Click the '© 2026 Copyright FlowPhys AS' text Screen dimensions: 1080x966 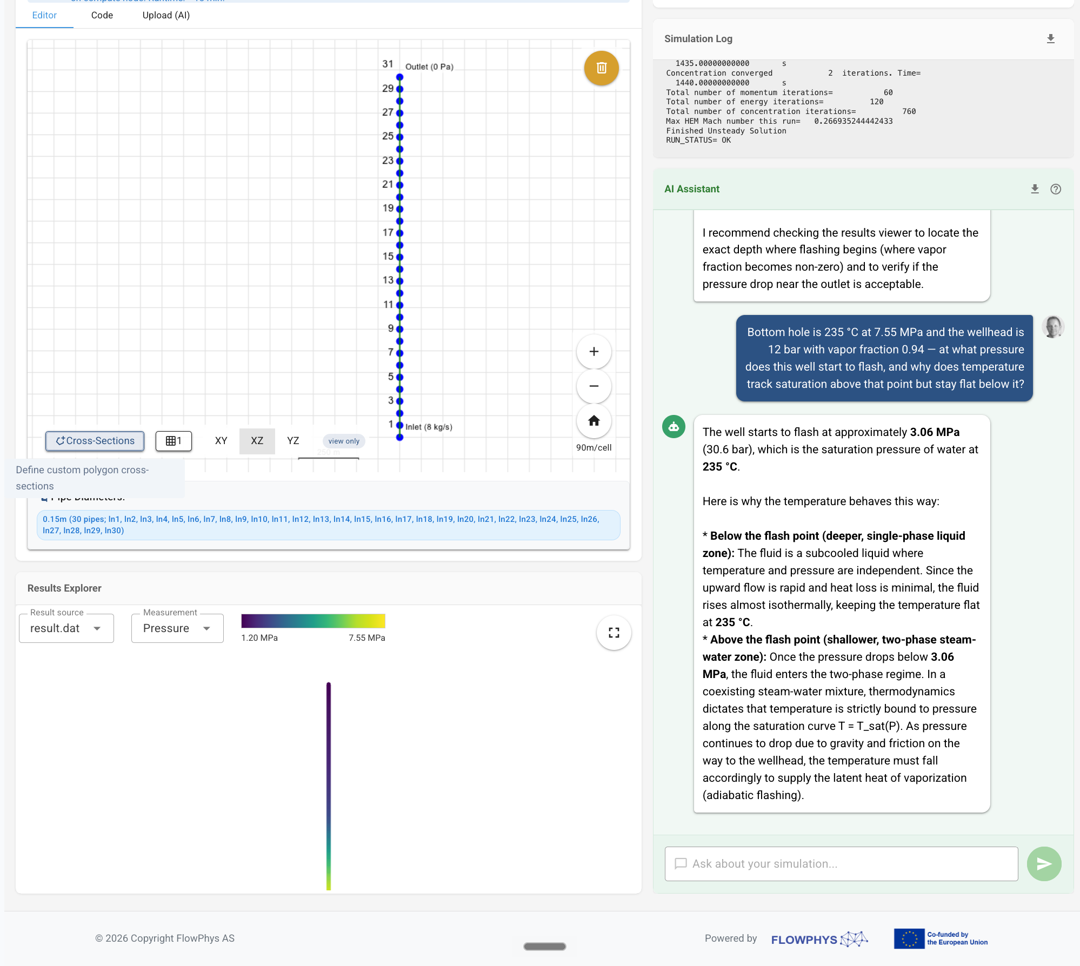pyautogui.click(x=165, y=938)
